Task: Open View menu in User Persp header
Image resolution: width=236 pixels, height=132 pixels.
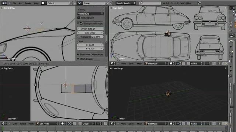Action: pos(124,124)
